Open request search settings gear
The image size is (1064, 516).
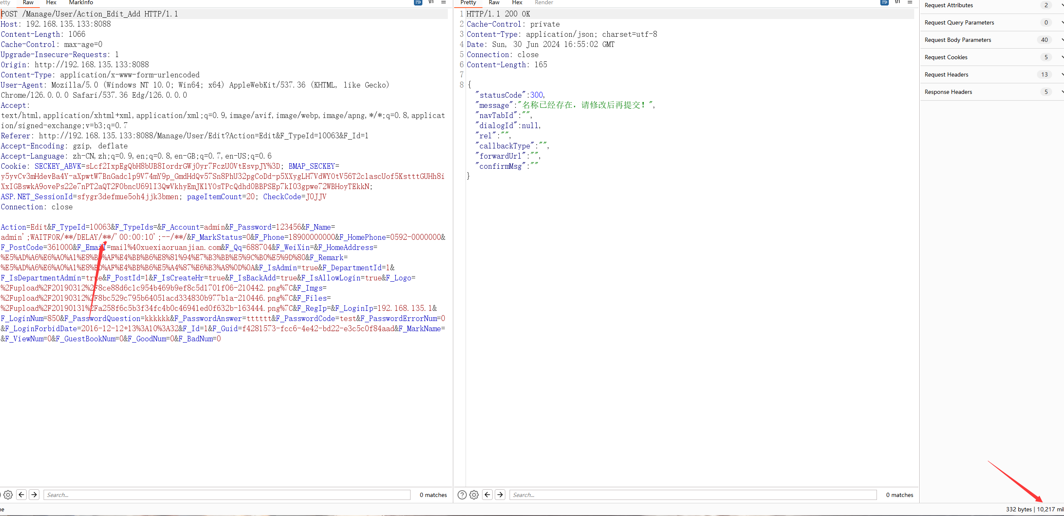click(x=8, y=495)
